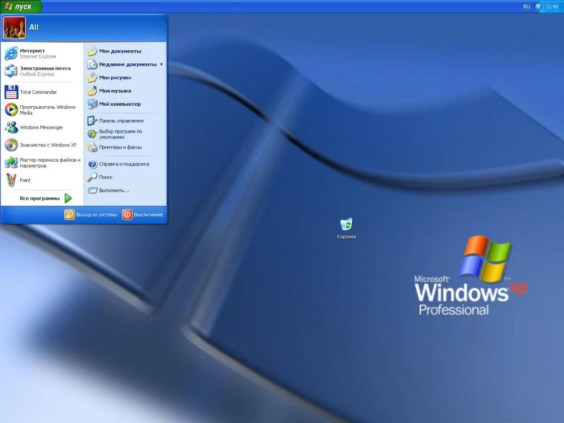Start Проигрыватель Windows Media
This screenshot has height=423, width=564.
pyautogui.click(x=42, y=110)
